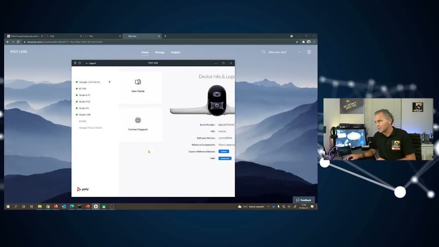Open volume control in system tray

[289, 207]
